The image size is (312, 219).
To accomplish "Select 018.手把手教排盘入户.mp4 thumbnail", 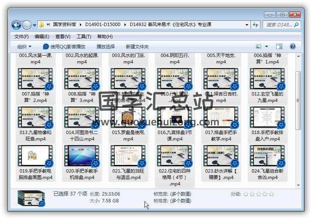I will click(x=267, y=117).
